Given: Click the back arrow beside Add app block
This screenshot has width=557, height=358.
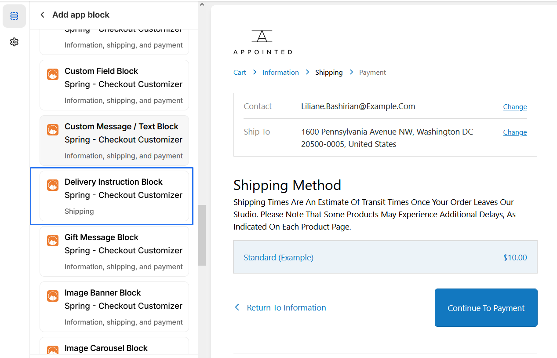Looking at the screenshot, I should coord(42,15).
